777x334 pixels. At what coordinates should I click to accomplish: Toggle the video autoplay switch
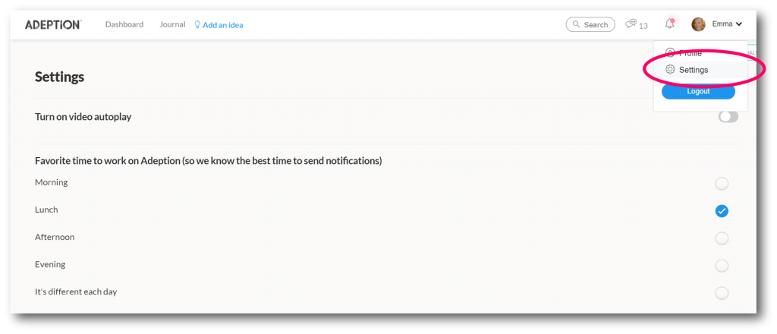tap(728, 117)
